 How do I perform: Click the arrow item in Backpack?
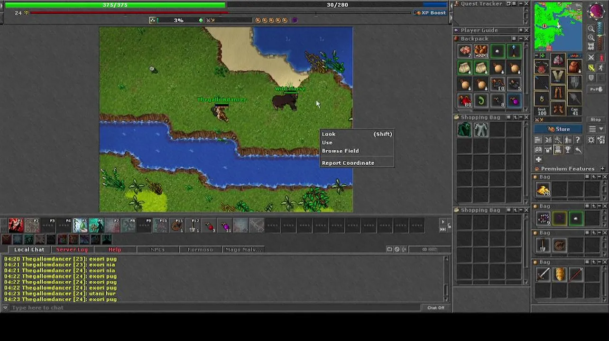tap(514, 51)
